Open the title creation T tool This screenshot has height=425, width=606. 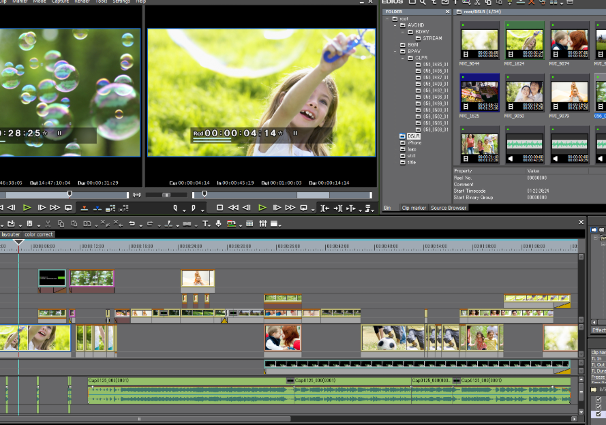205,223
